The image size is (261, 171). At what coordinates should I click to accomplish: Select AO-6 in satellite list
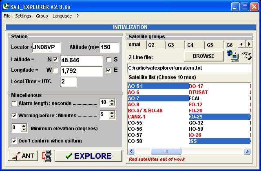tap(159, 92)
